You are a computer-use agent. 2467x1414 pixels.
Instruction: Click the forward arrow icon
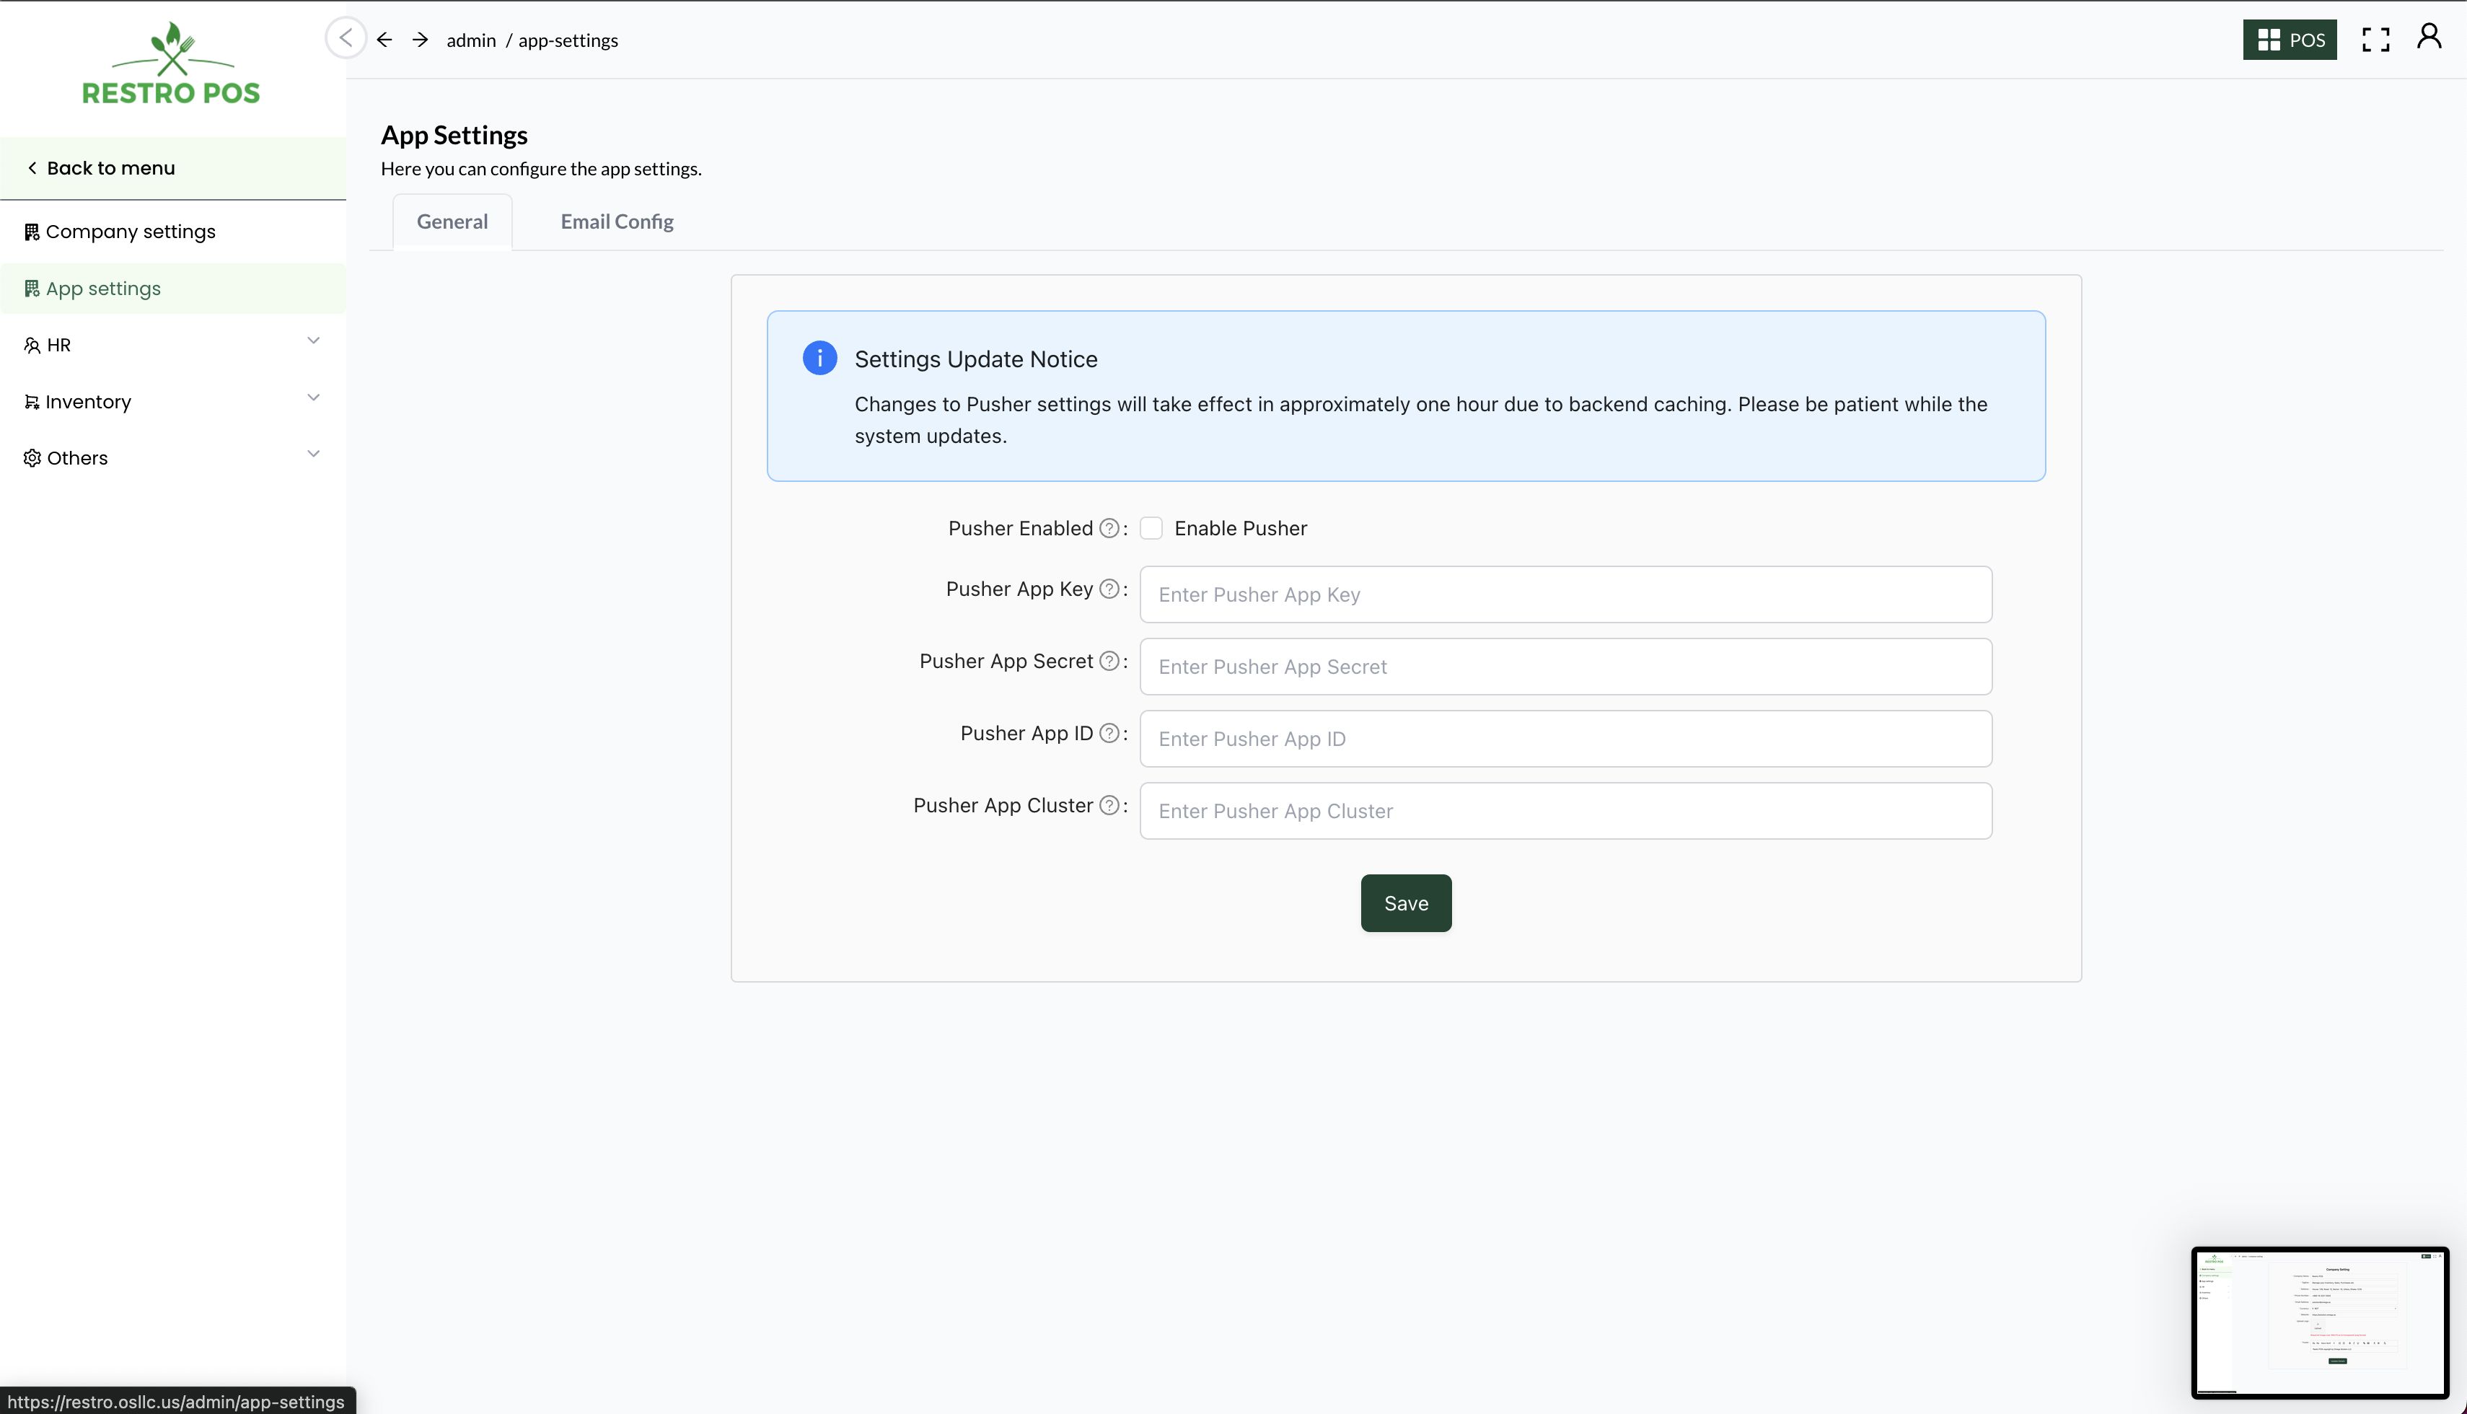coord(421,40)
